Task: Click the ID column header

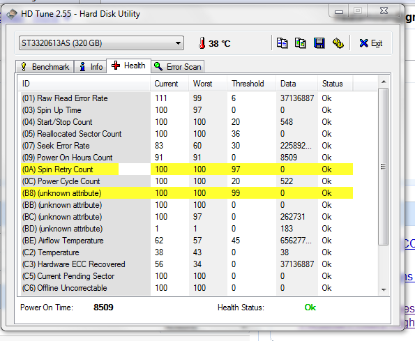Action: (84, 84)
